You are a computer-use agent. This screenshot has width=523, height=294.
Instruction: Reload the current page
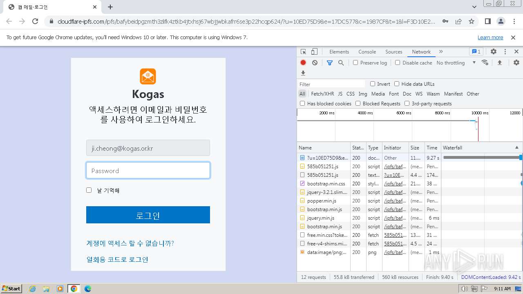tap(35, 21)
